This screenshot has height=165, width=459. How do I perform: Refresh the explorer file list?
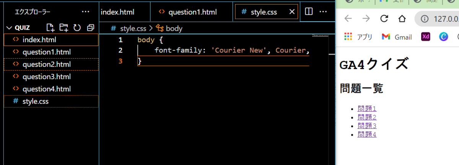77,27
